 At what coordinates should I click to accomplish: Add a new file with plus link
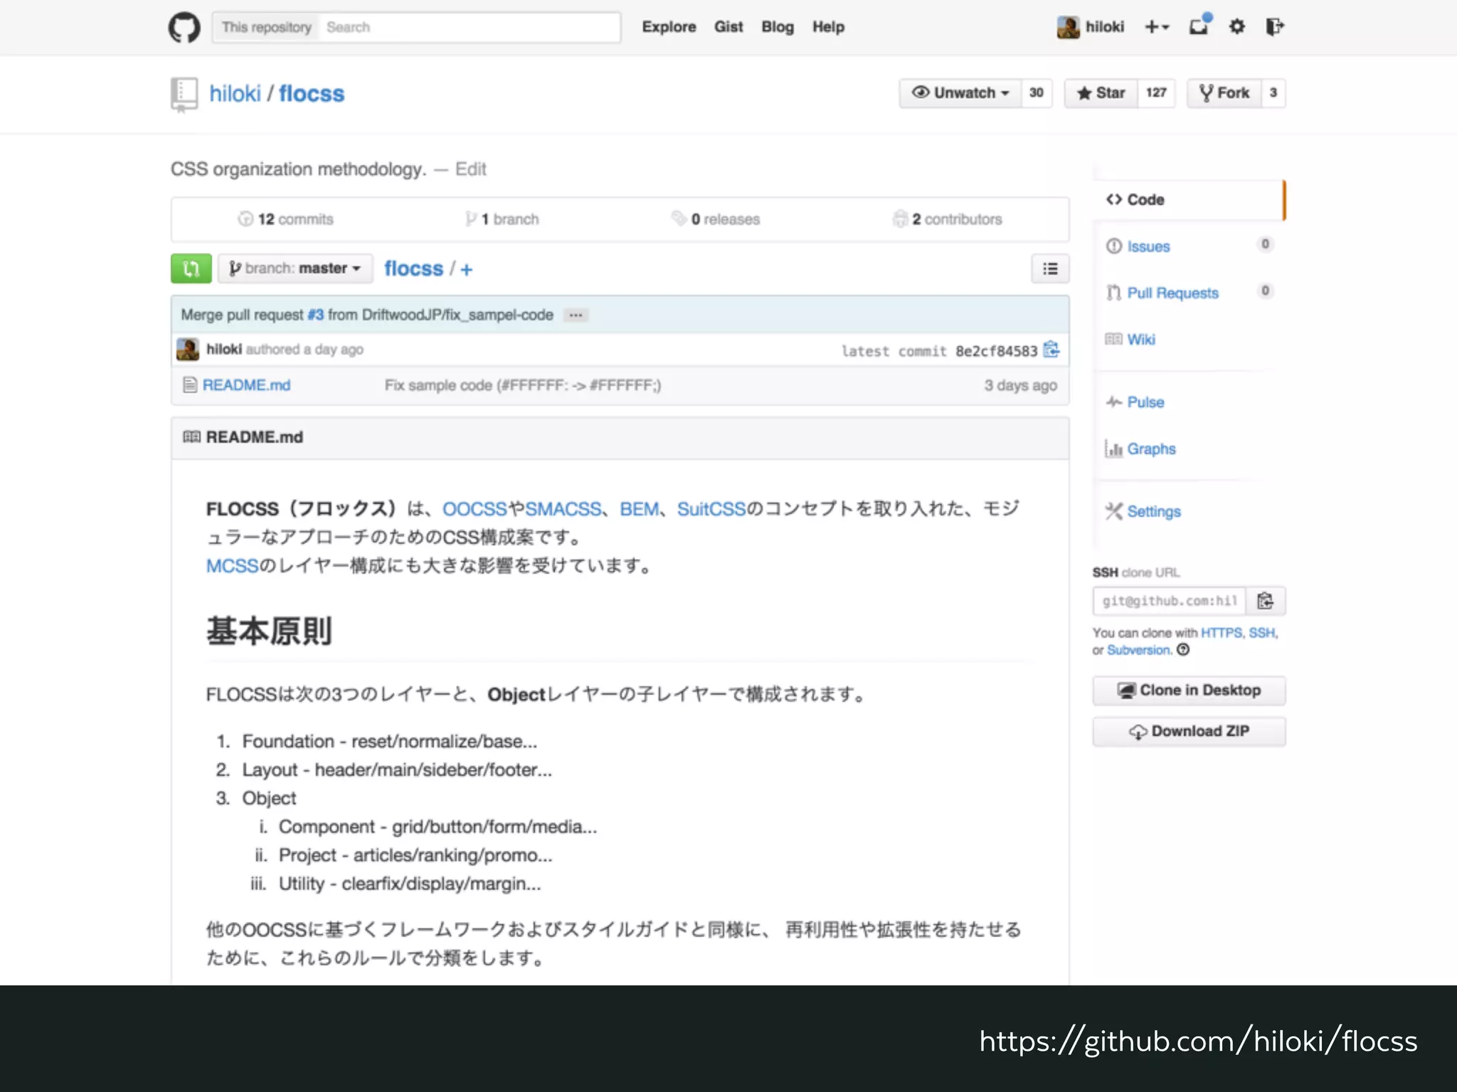467,269
